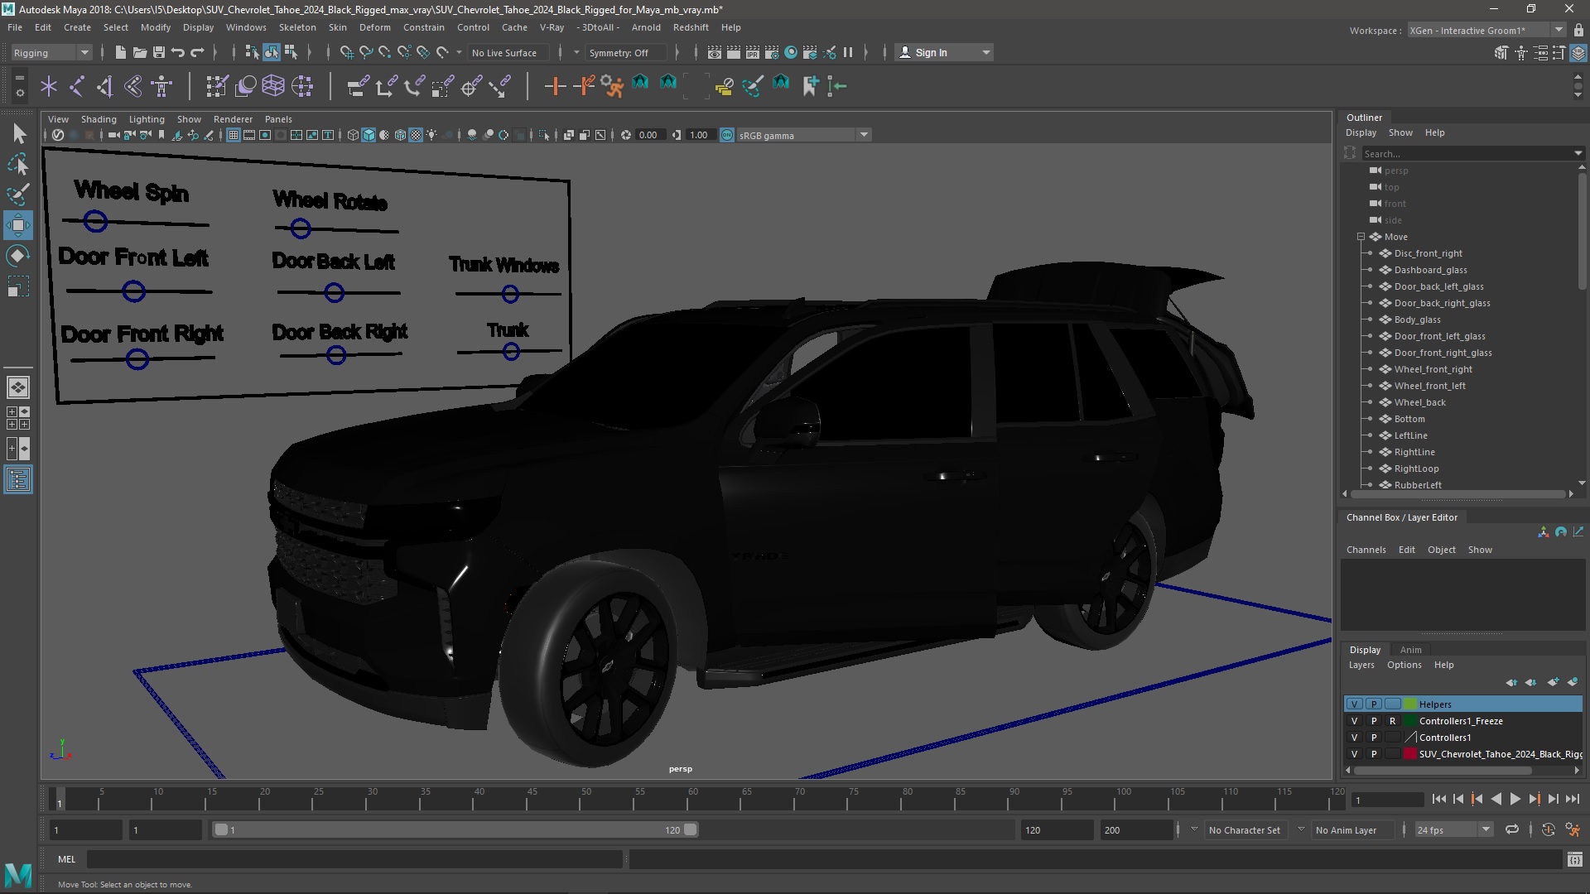Open the 24 fps dropdown
Image resolution: width=1590 pixels, height=894 pixels.
tap(1486, 829)
